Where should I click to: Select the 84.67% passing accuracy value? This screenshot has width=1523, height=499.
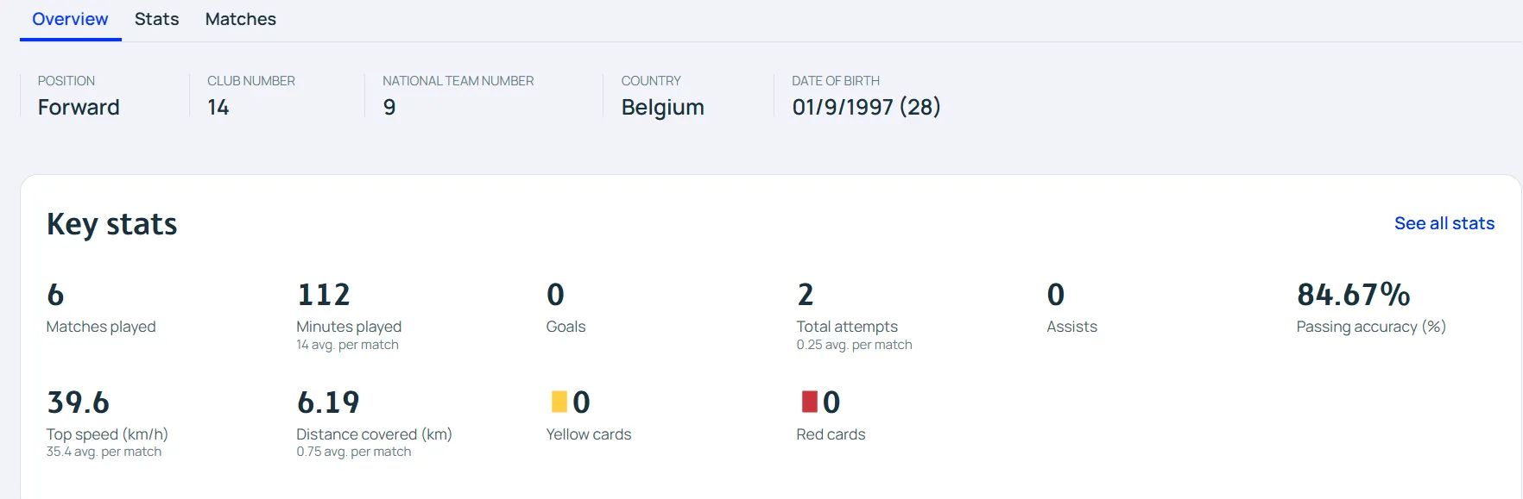(1353, 295)
